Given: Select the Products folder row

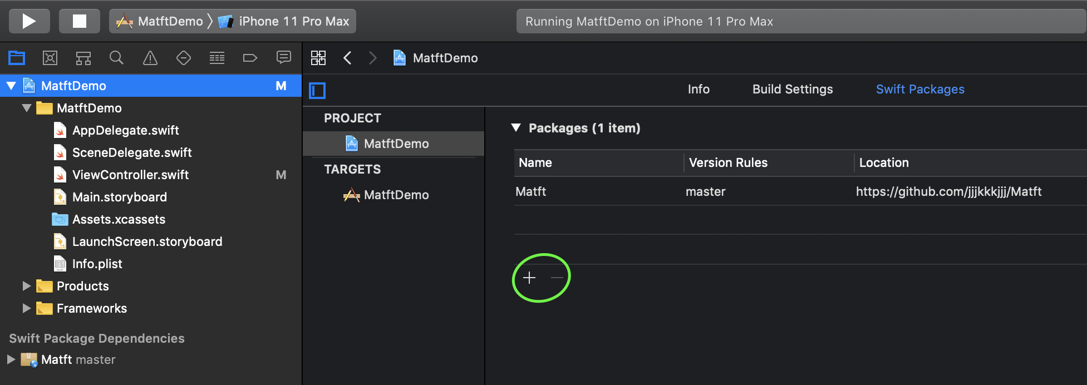Looking at the screenshot, I should coord(151,286).
